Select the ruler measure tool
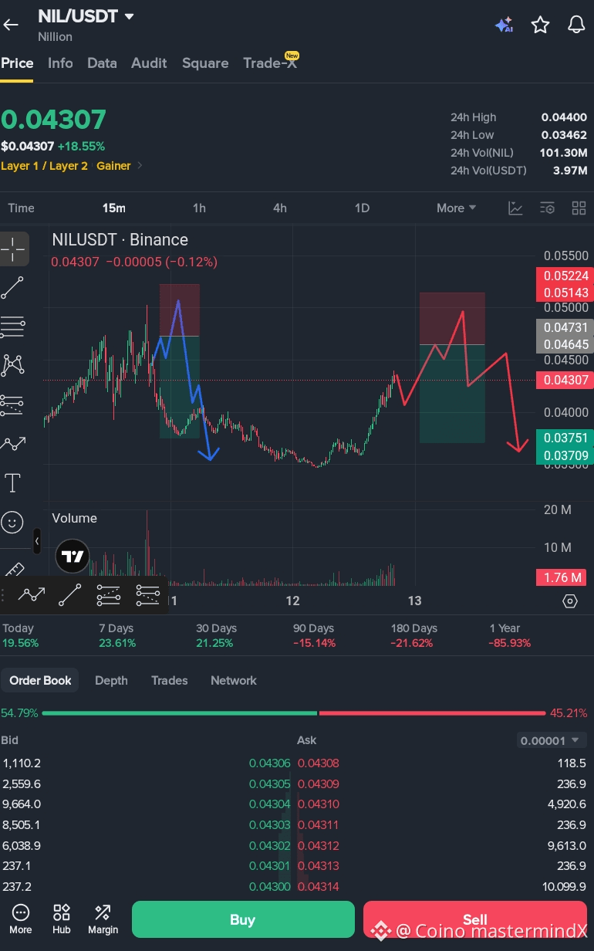 coord(13,570)
